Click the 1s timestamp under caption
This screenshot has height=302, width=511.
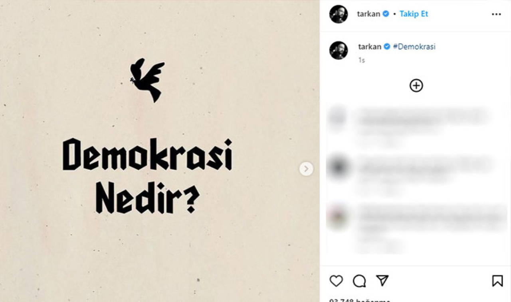(x=361, y=60)
